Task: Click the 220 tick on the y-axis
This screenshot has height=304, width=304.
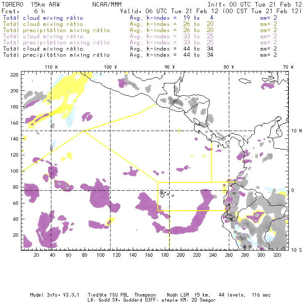Action: click(15, 74)
